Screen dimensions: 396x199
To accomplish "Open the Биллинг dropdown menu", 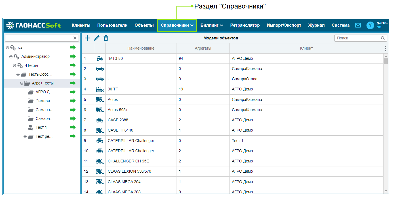I will click(x=212, y=25).
